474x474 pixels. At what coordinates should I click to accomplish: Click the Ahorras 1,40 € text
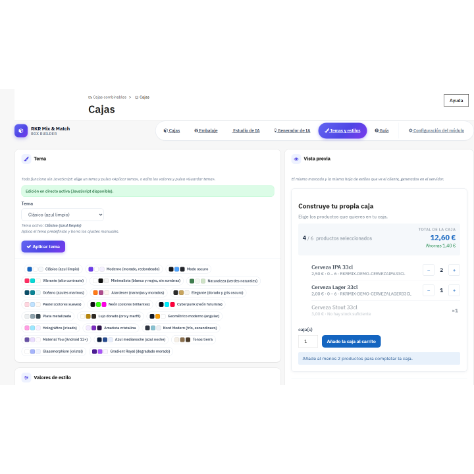point(440,246)
